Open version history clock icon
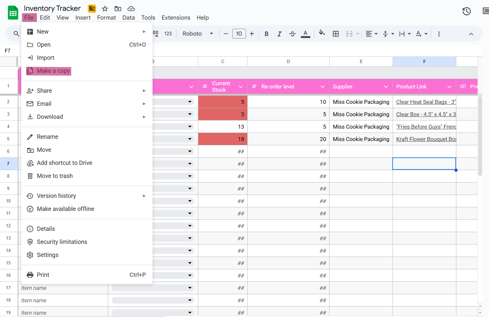Screen dimensions: 489x317 click(x=466, y=11)
